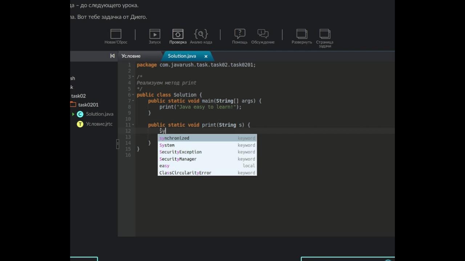Click the cyan C class icon
Viewport: 465px width, 261px height.
point(80,114)
